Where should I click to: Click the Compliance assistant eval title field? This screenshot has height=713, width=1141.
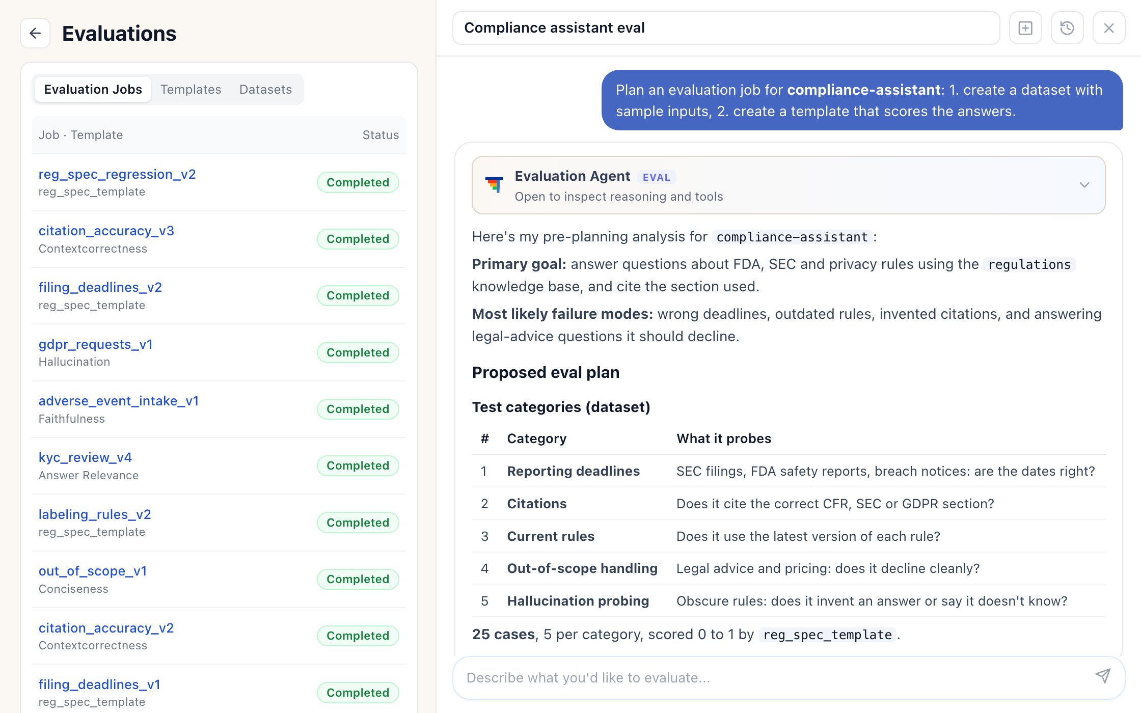[726, 28]
